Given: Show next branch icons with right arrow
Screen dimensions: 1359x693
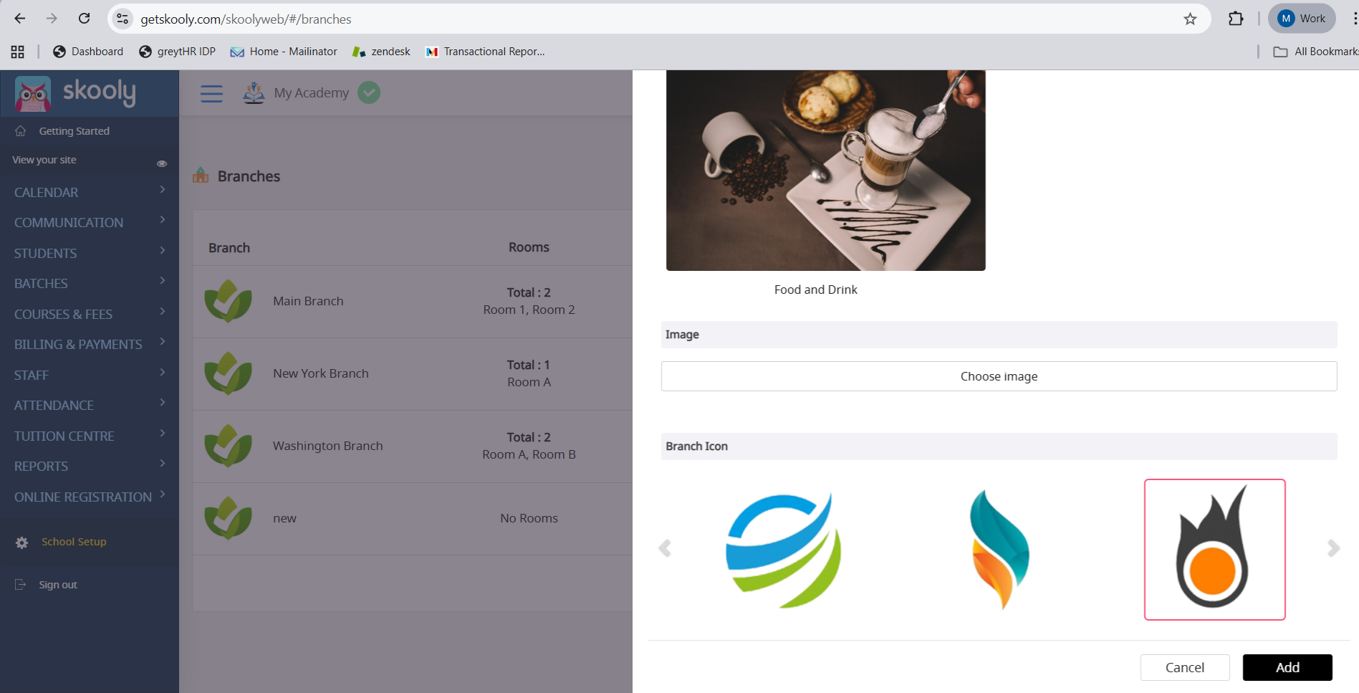Looking at the screenshot, I should tap(1333, 548).
